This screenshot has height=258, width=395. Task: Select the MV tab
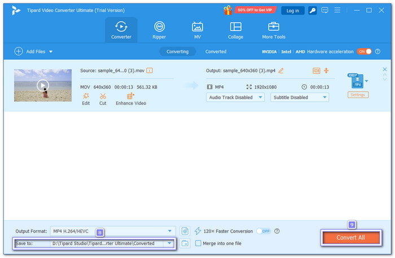(197, 30)
